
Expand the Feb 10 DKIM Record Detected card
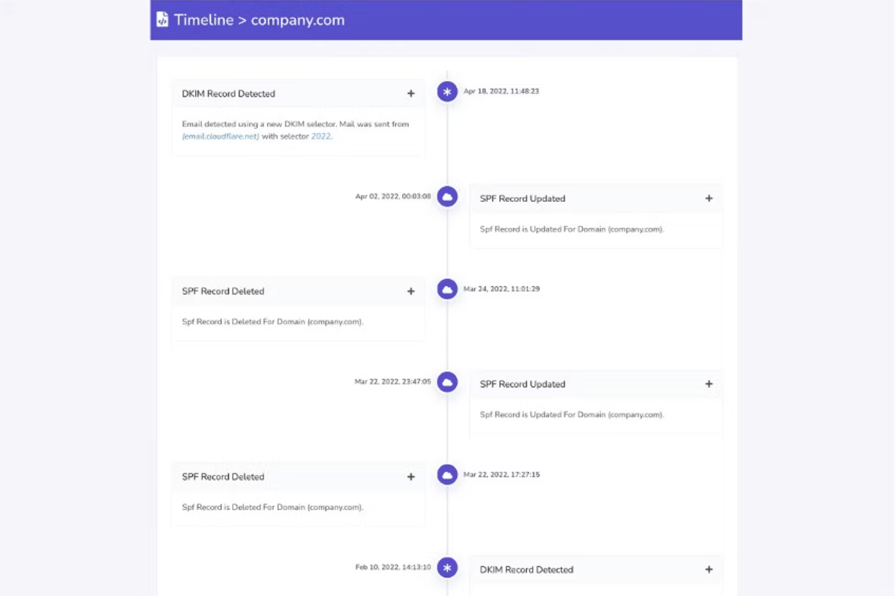[709, 570]
